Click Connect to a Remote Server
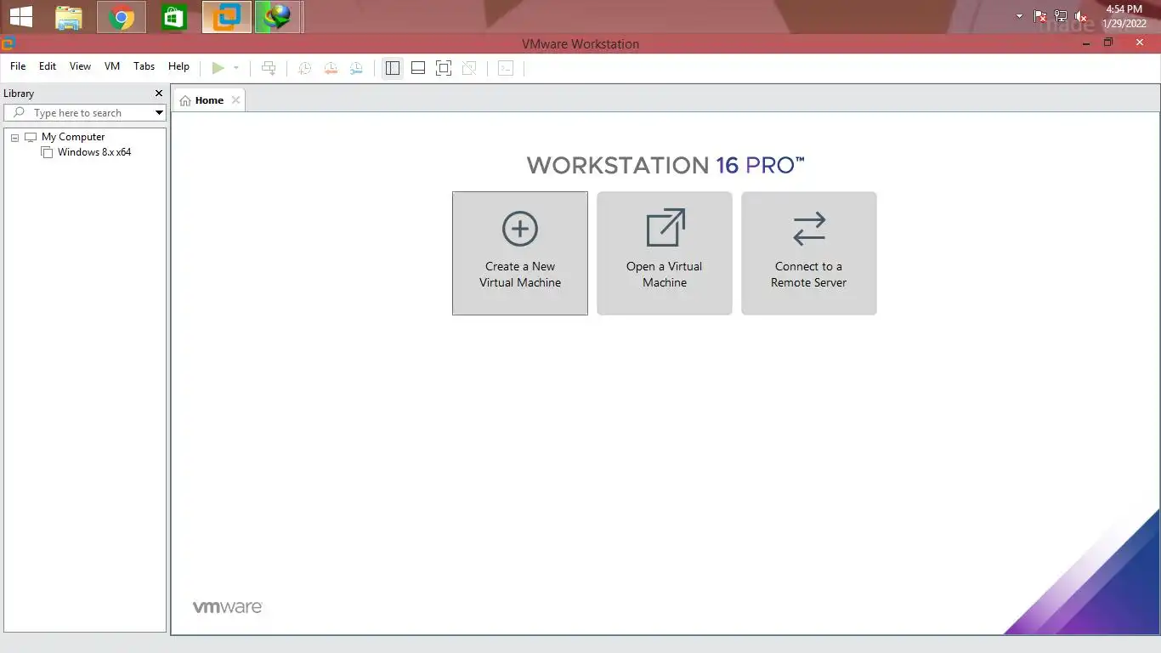1161x653 pixels. (809, 253)
